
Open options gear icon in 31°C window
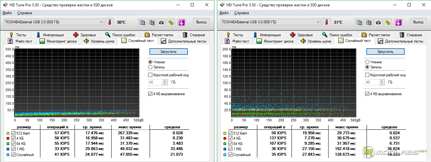[388, 22]
